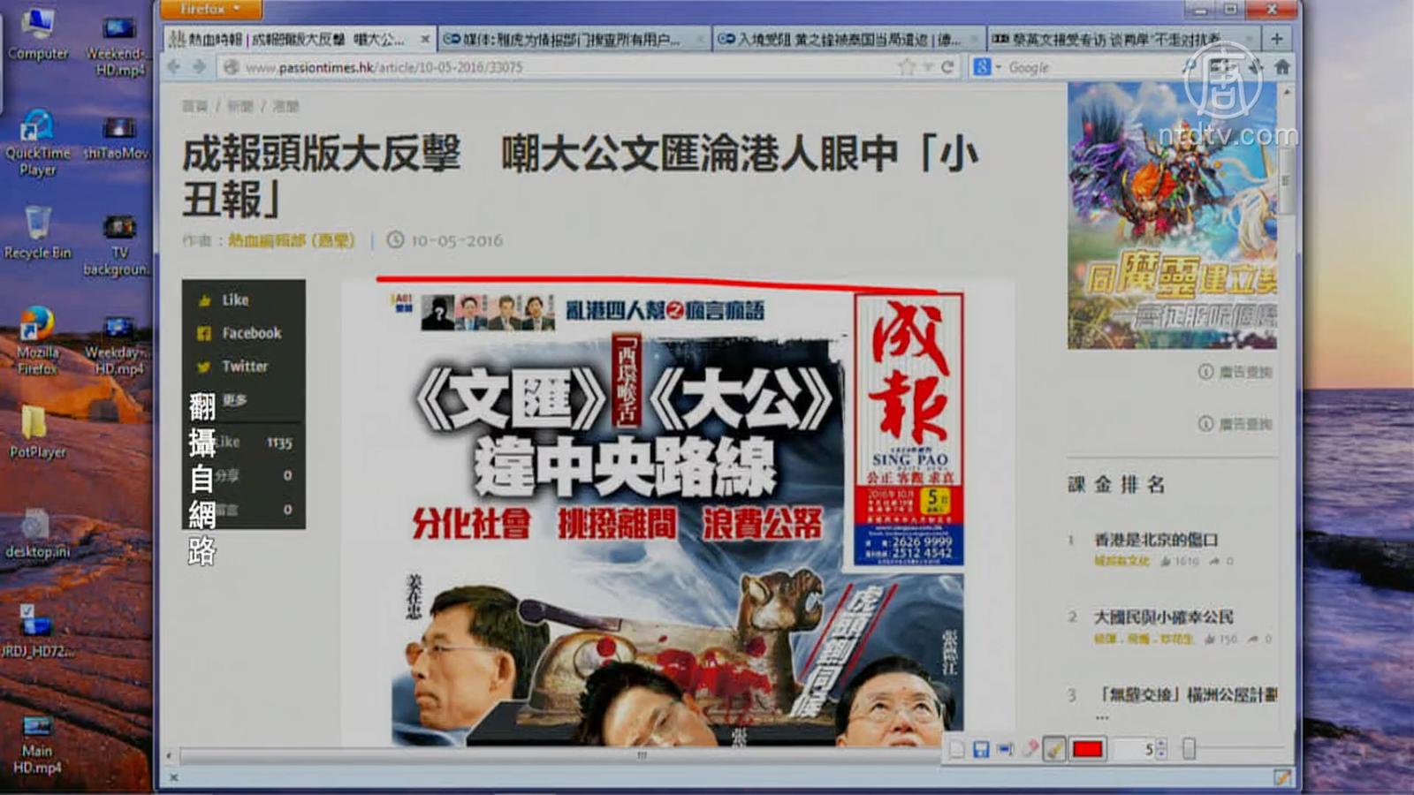
Task: Click the URL address bar
Action: click(x=566, y=67)
